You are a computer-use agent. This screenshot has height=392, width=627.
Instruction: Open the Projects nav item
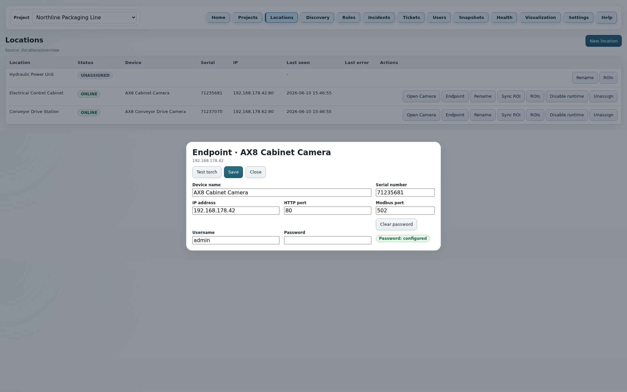[x=248, y=18]
